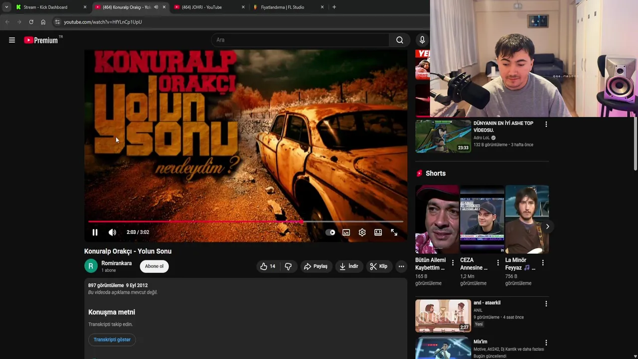Open the Mix'im playlist thumbnail

443,348
